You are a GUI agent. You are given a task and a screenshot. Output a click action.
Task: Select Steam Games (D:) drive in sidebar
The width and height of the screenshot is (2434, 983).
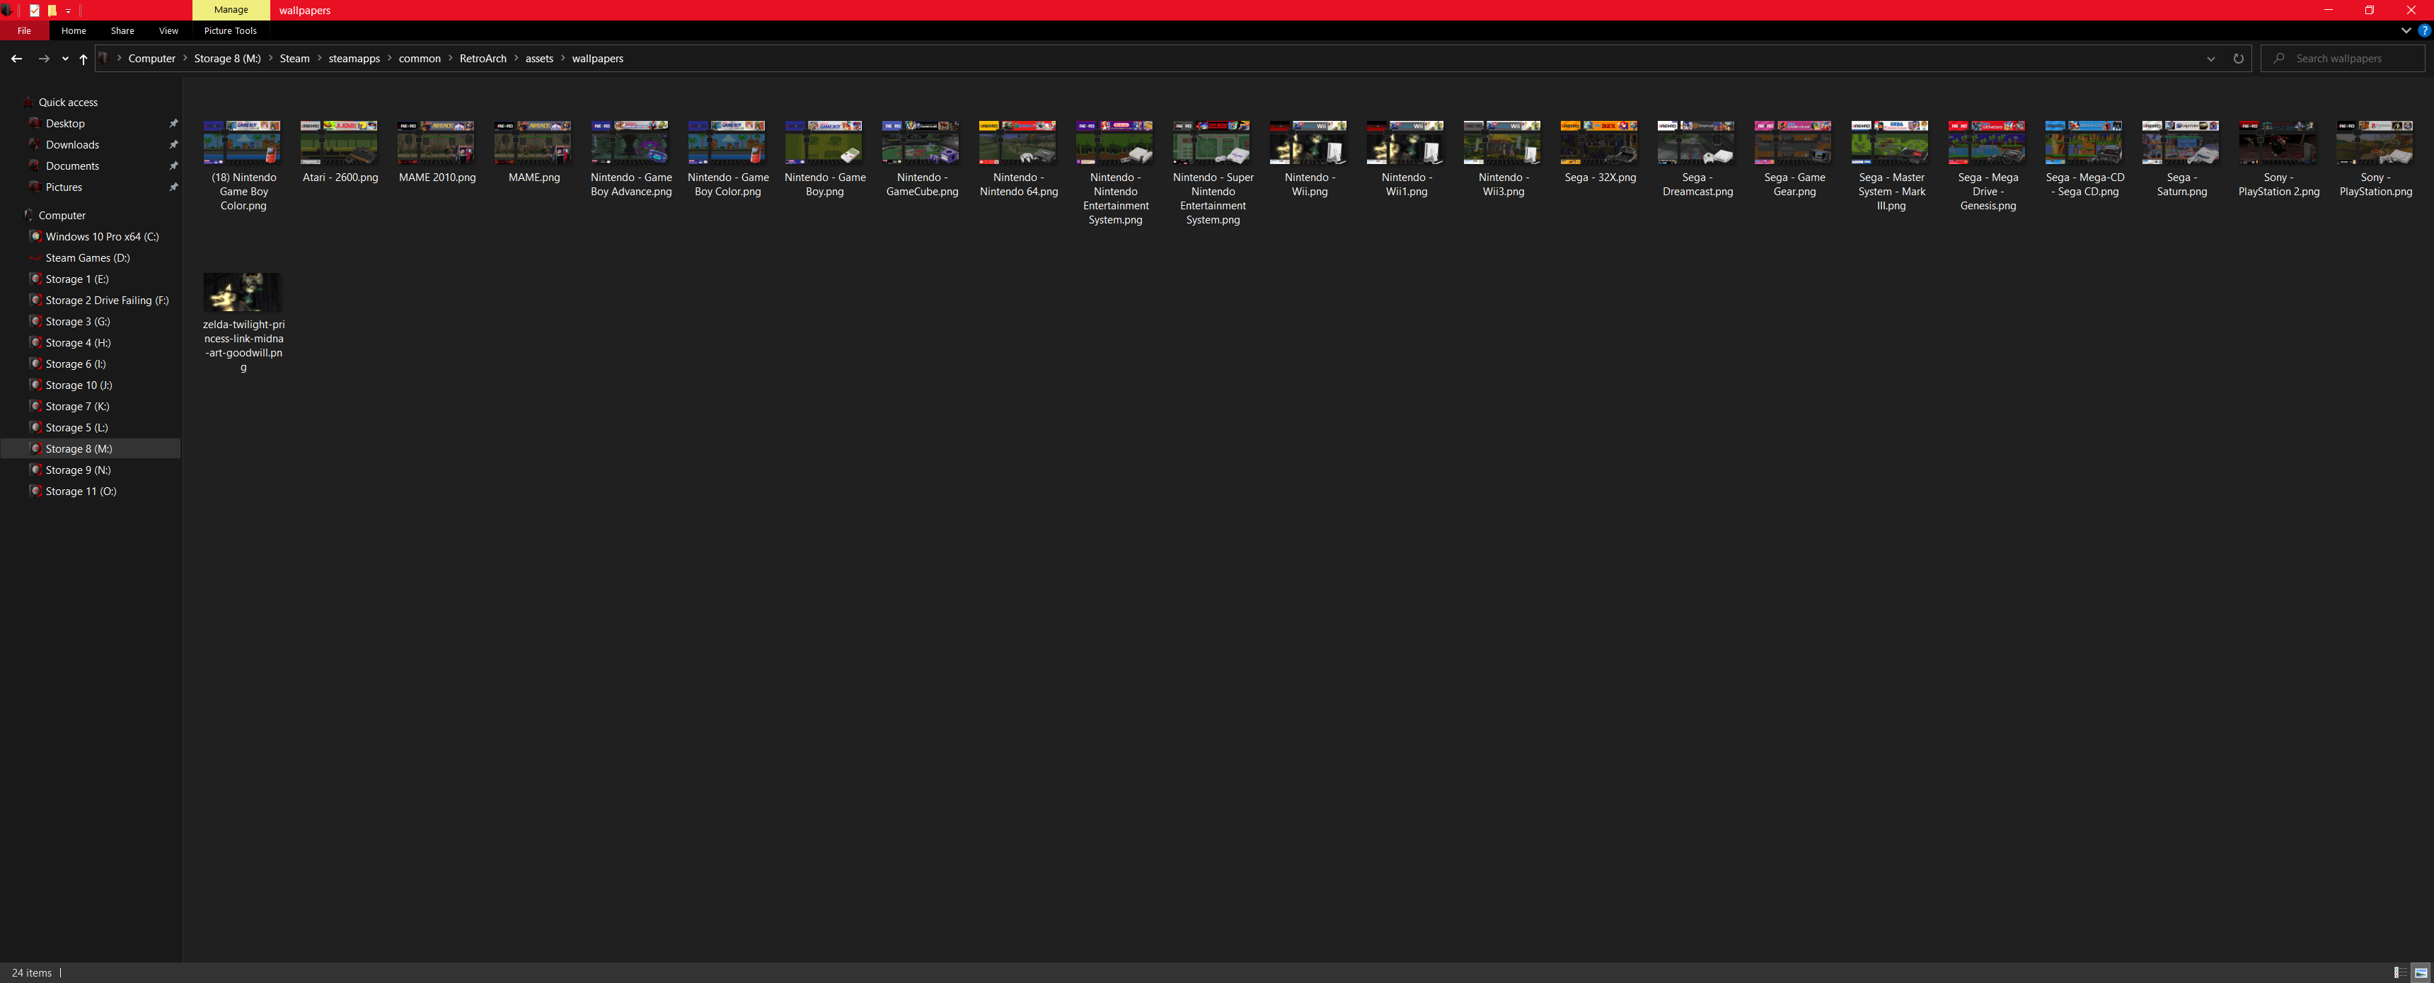(x=87, y=258)
